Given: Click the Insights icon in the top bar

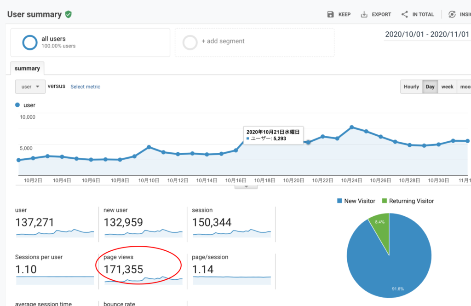Looking at the screenshot, I should pos(452,14).
